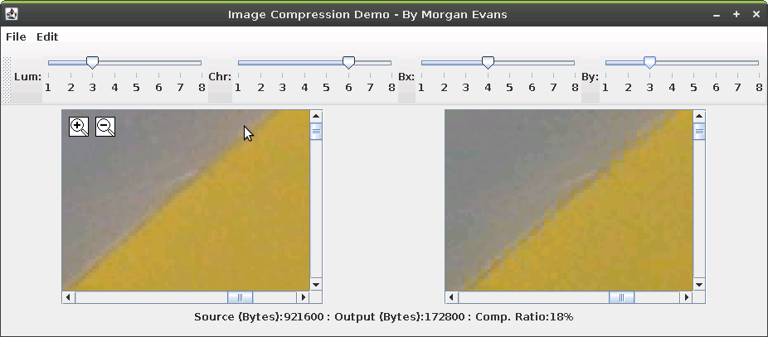Close the Image Compression Demo window
Viewport: 768px width, 337px height.
(x=756, y=14)
